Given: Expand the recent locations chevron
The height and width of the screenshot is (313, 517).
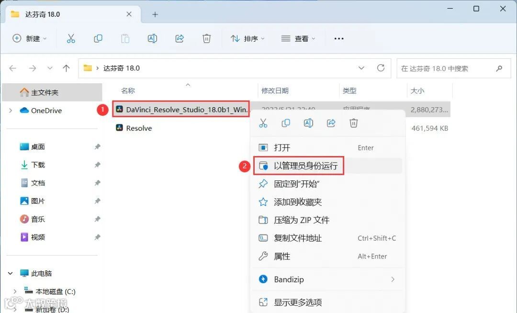Looking at the screenshot, I should click(50, 68).
